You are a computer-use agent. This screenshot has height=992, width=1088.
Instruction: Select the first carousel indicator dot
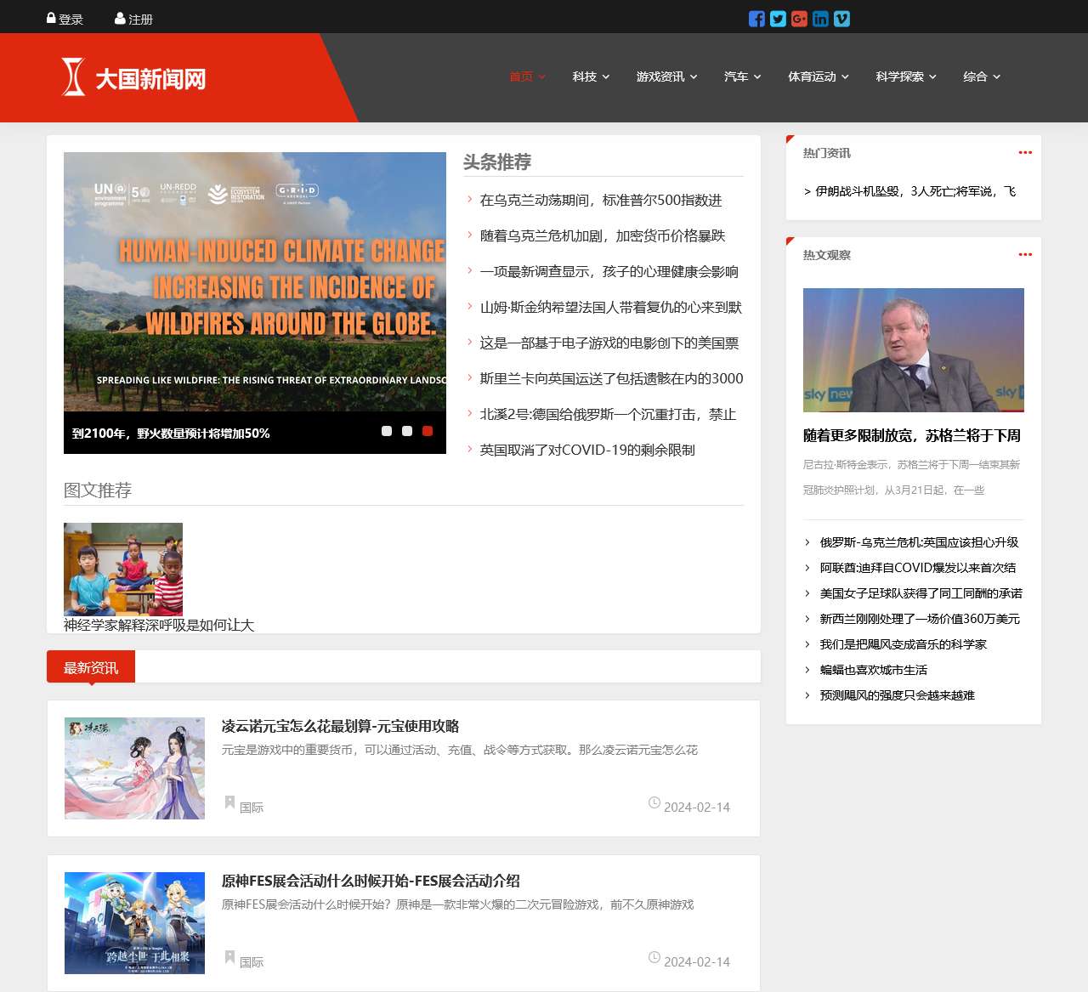387,431
